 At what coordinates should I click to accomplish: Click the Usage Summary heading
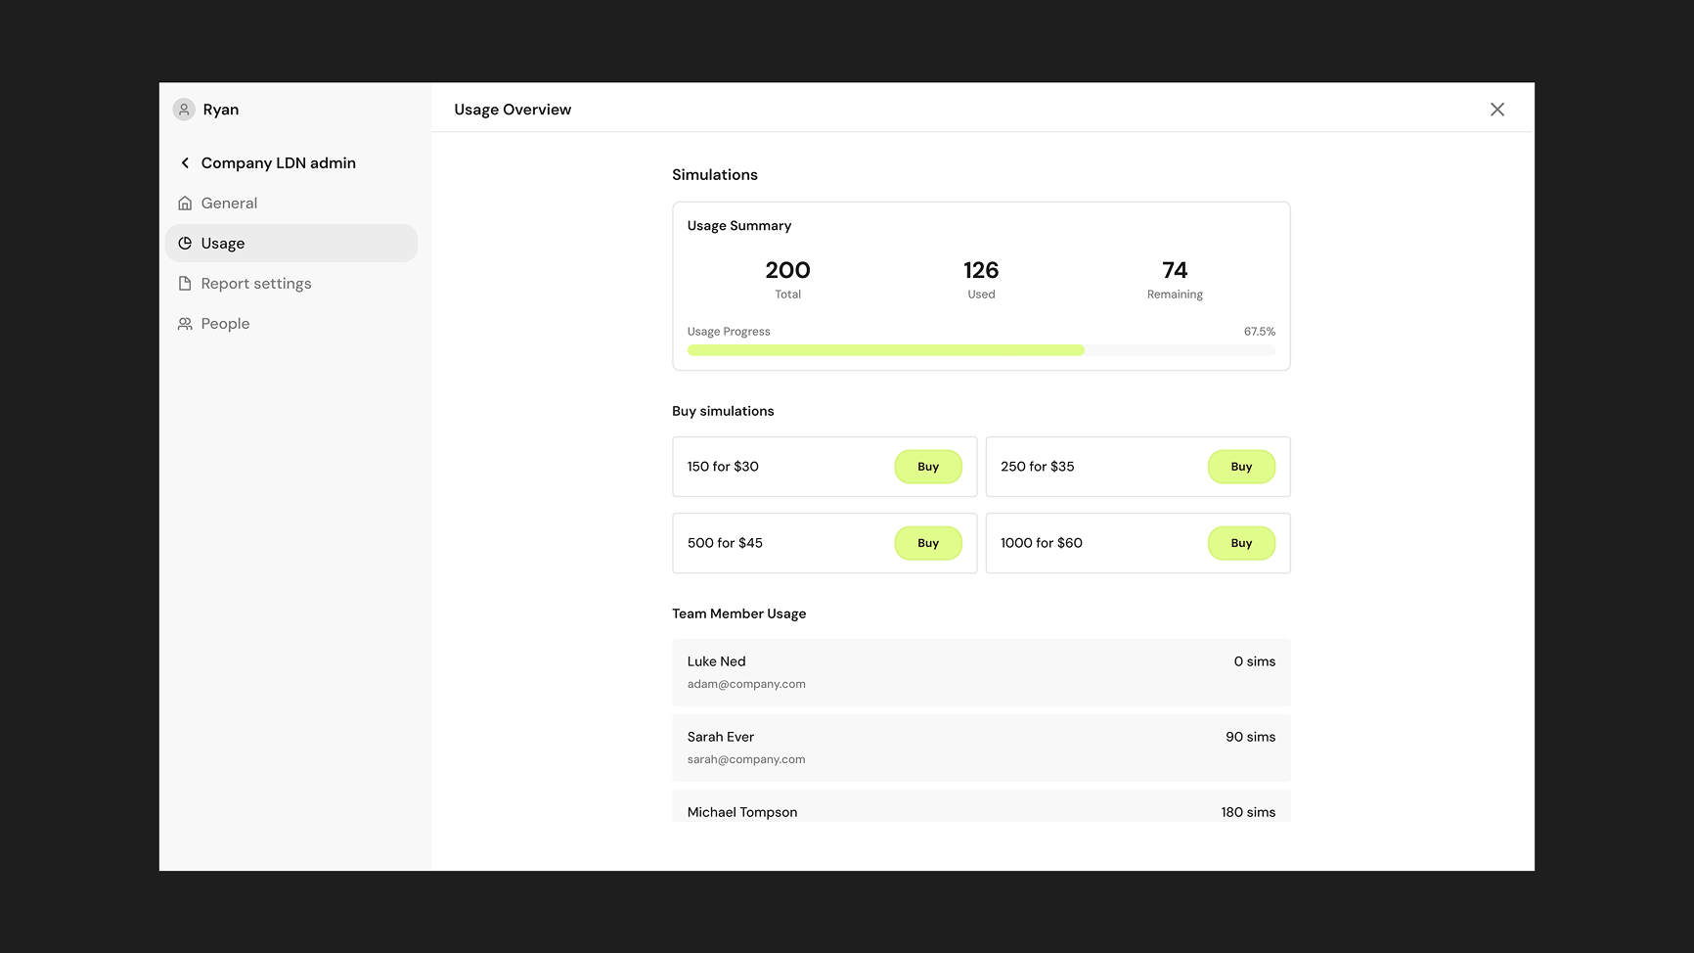click(x=739, y=226)
